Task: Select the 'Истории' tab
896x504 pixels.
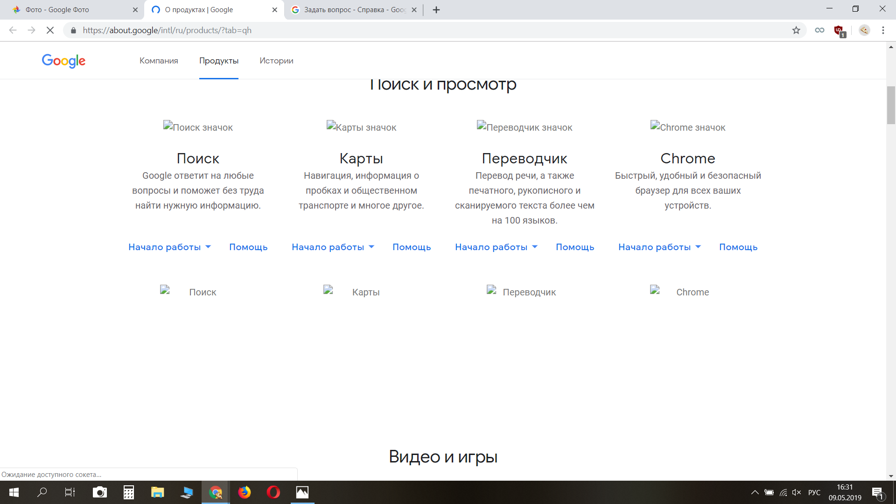Action: [x=276, y=60]
